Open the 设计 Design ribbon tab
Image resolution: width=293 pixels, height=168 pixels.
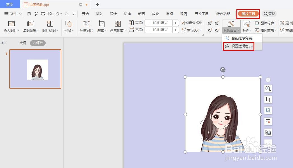click(113, 13)
